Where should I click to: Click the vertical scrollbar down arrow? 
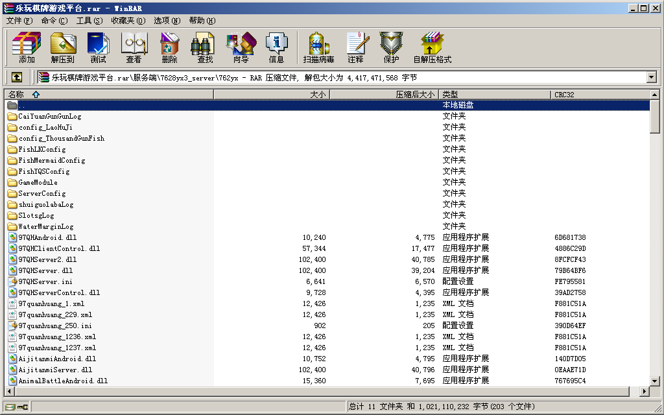[655, 381]
